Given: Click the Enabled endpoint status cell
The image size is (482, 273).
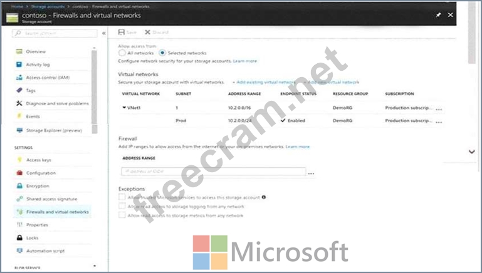Looking at the screenshot, I should tap(293, 120).
